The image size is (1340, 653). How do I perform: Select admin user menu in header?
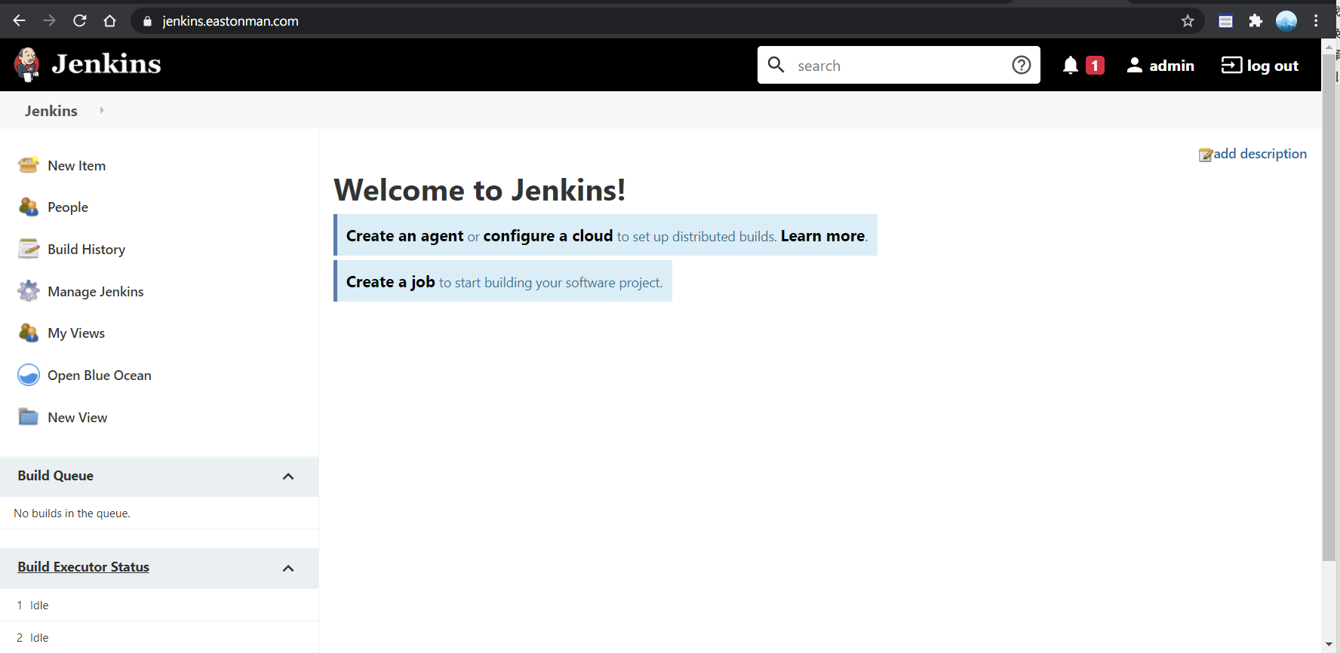click(x=1160, y=66)
